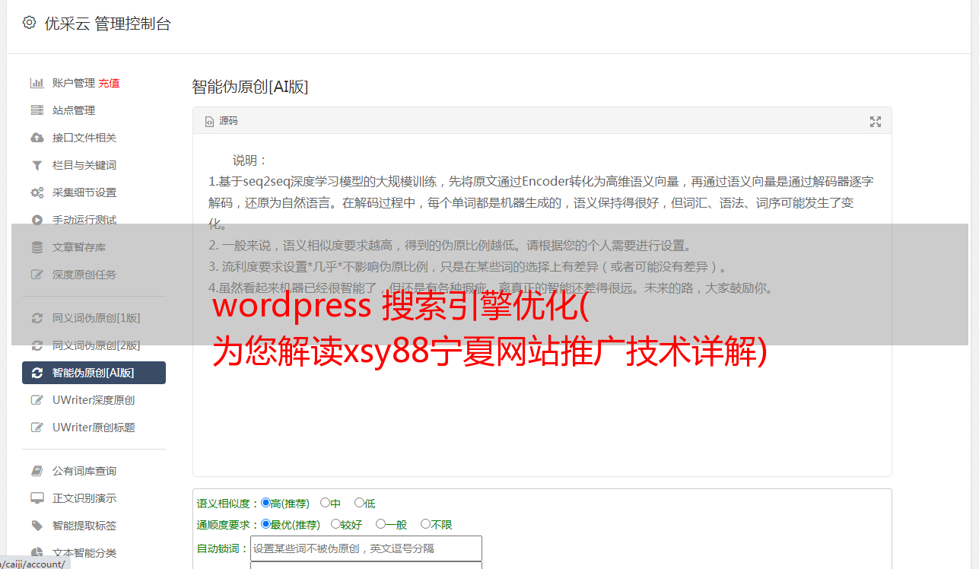The width and height of the screenshot is (979, 569).
Task: Open UWriter原创标题 page
Action: coord(94,428)
